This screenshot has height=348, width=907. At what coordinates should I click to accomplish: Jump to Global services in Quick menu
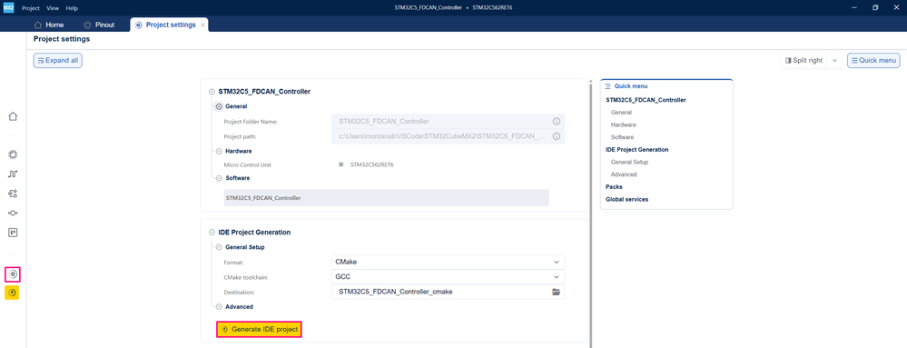click(x=627, y=199)
